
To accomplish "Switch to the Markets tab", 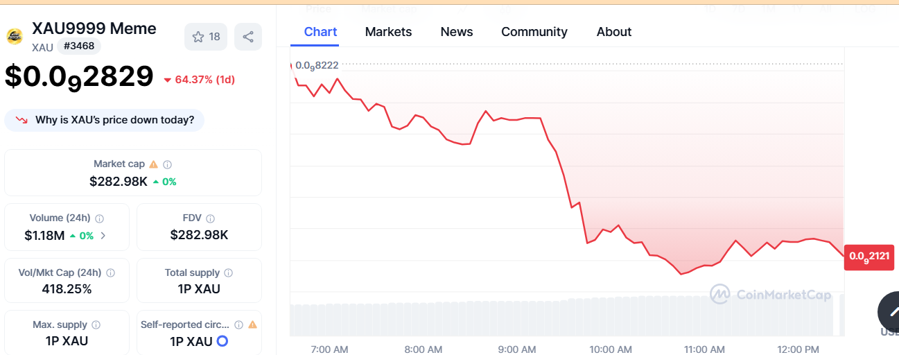I will 388,32.
